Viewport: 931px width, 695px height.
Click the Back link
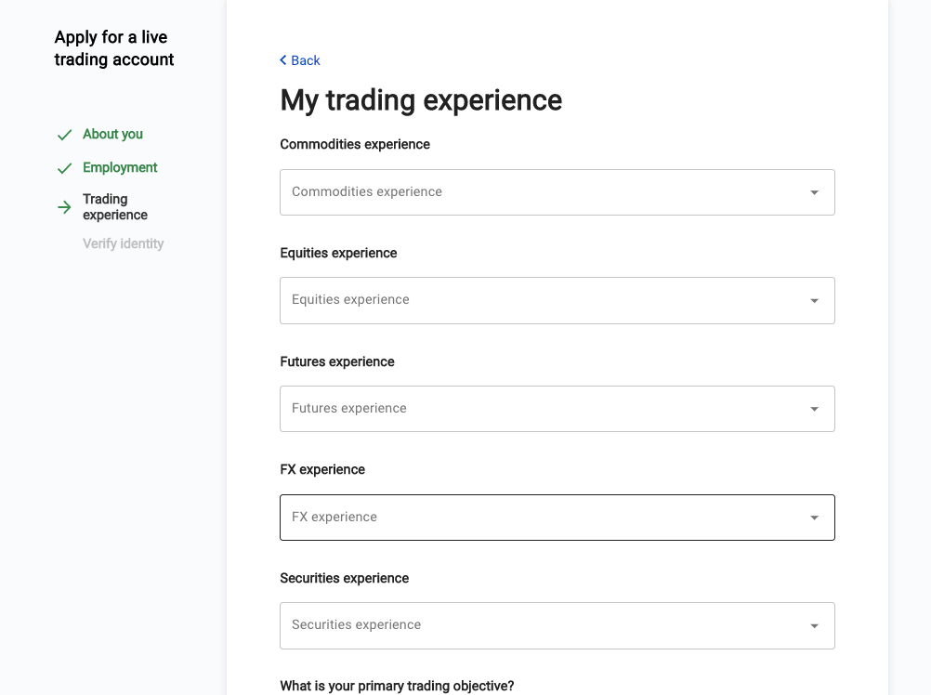point(300,60)
